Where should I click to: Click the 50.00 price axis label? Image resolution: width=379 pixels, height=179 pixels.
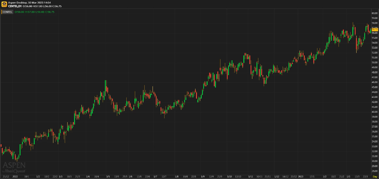click(x=375, y=63)
